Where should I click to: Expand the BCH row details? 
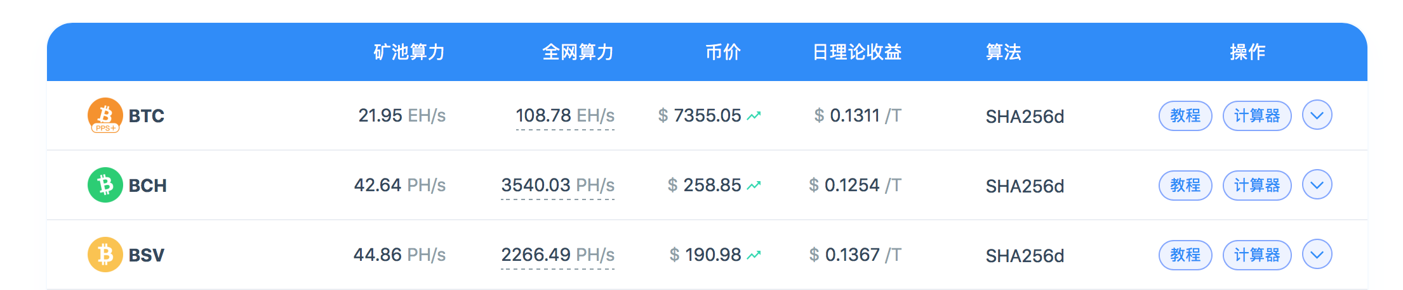(x=1317, y=185)
